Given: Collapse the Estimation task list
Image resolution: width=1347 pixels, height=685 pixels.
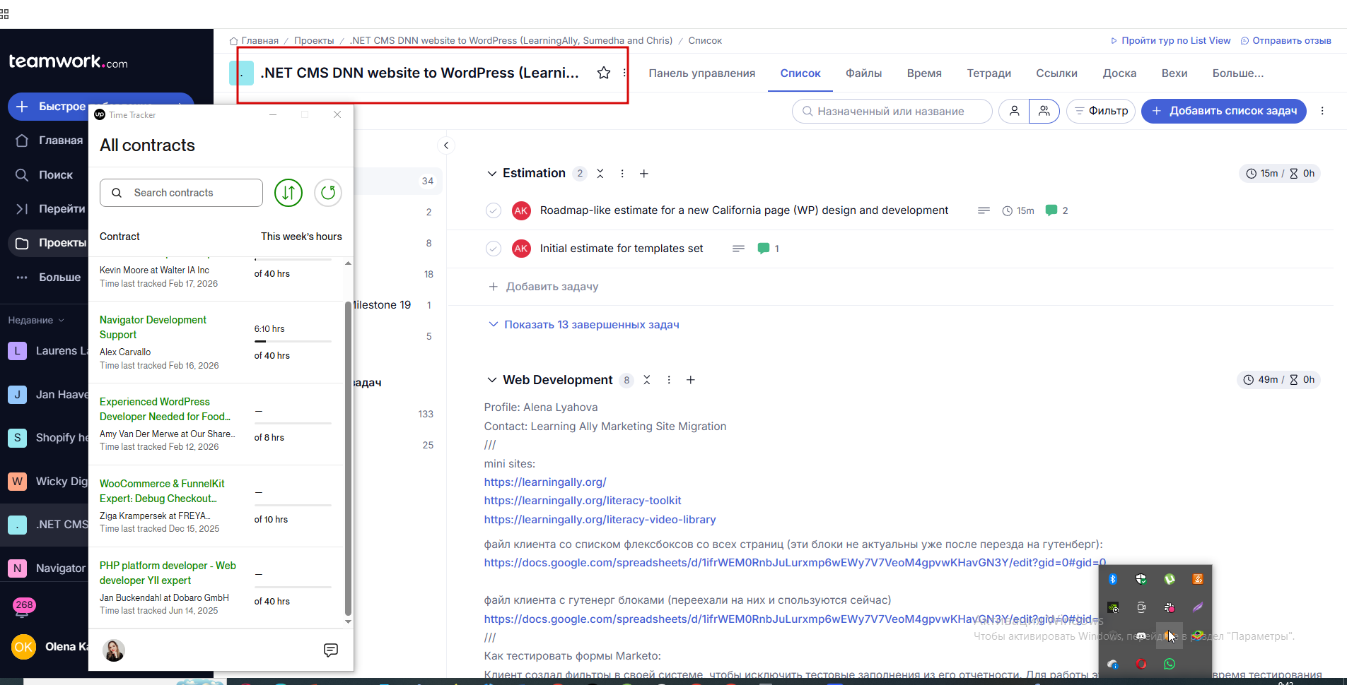Looking at the screenshot, I should click(x=492, y=174).
